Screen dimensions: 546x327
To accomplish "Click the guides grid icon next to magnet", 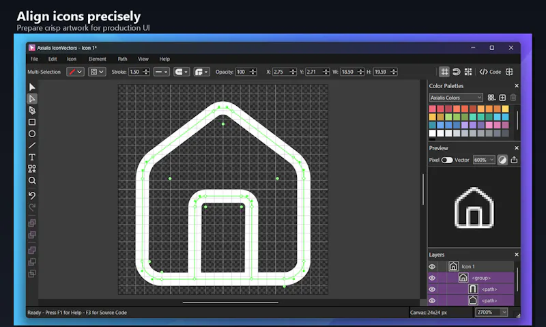I will click(x=468, y=72).
